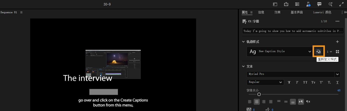Click the tracking VA icon

(x=249, y=109)
